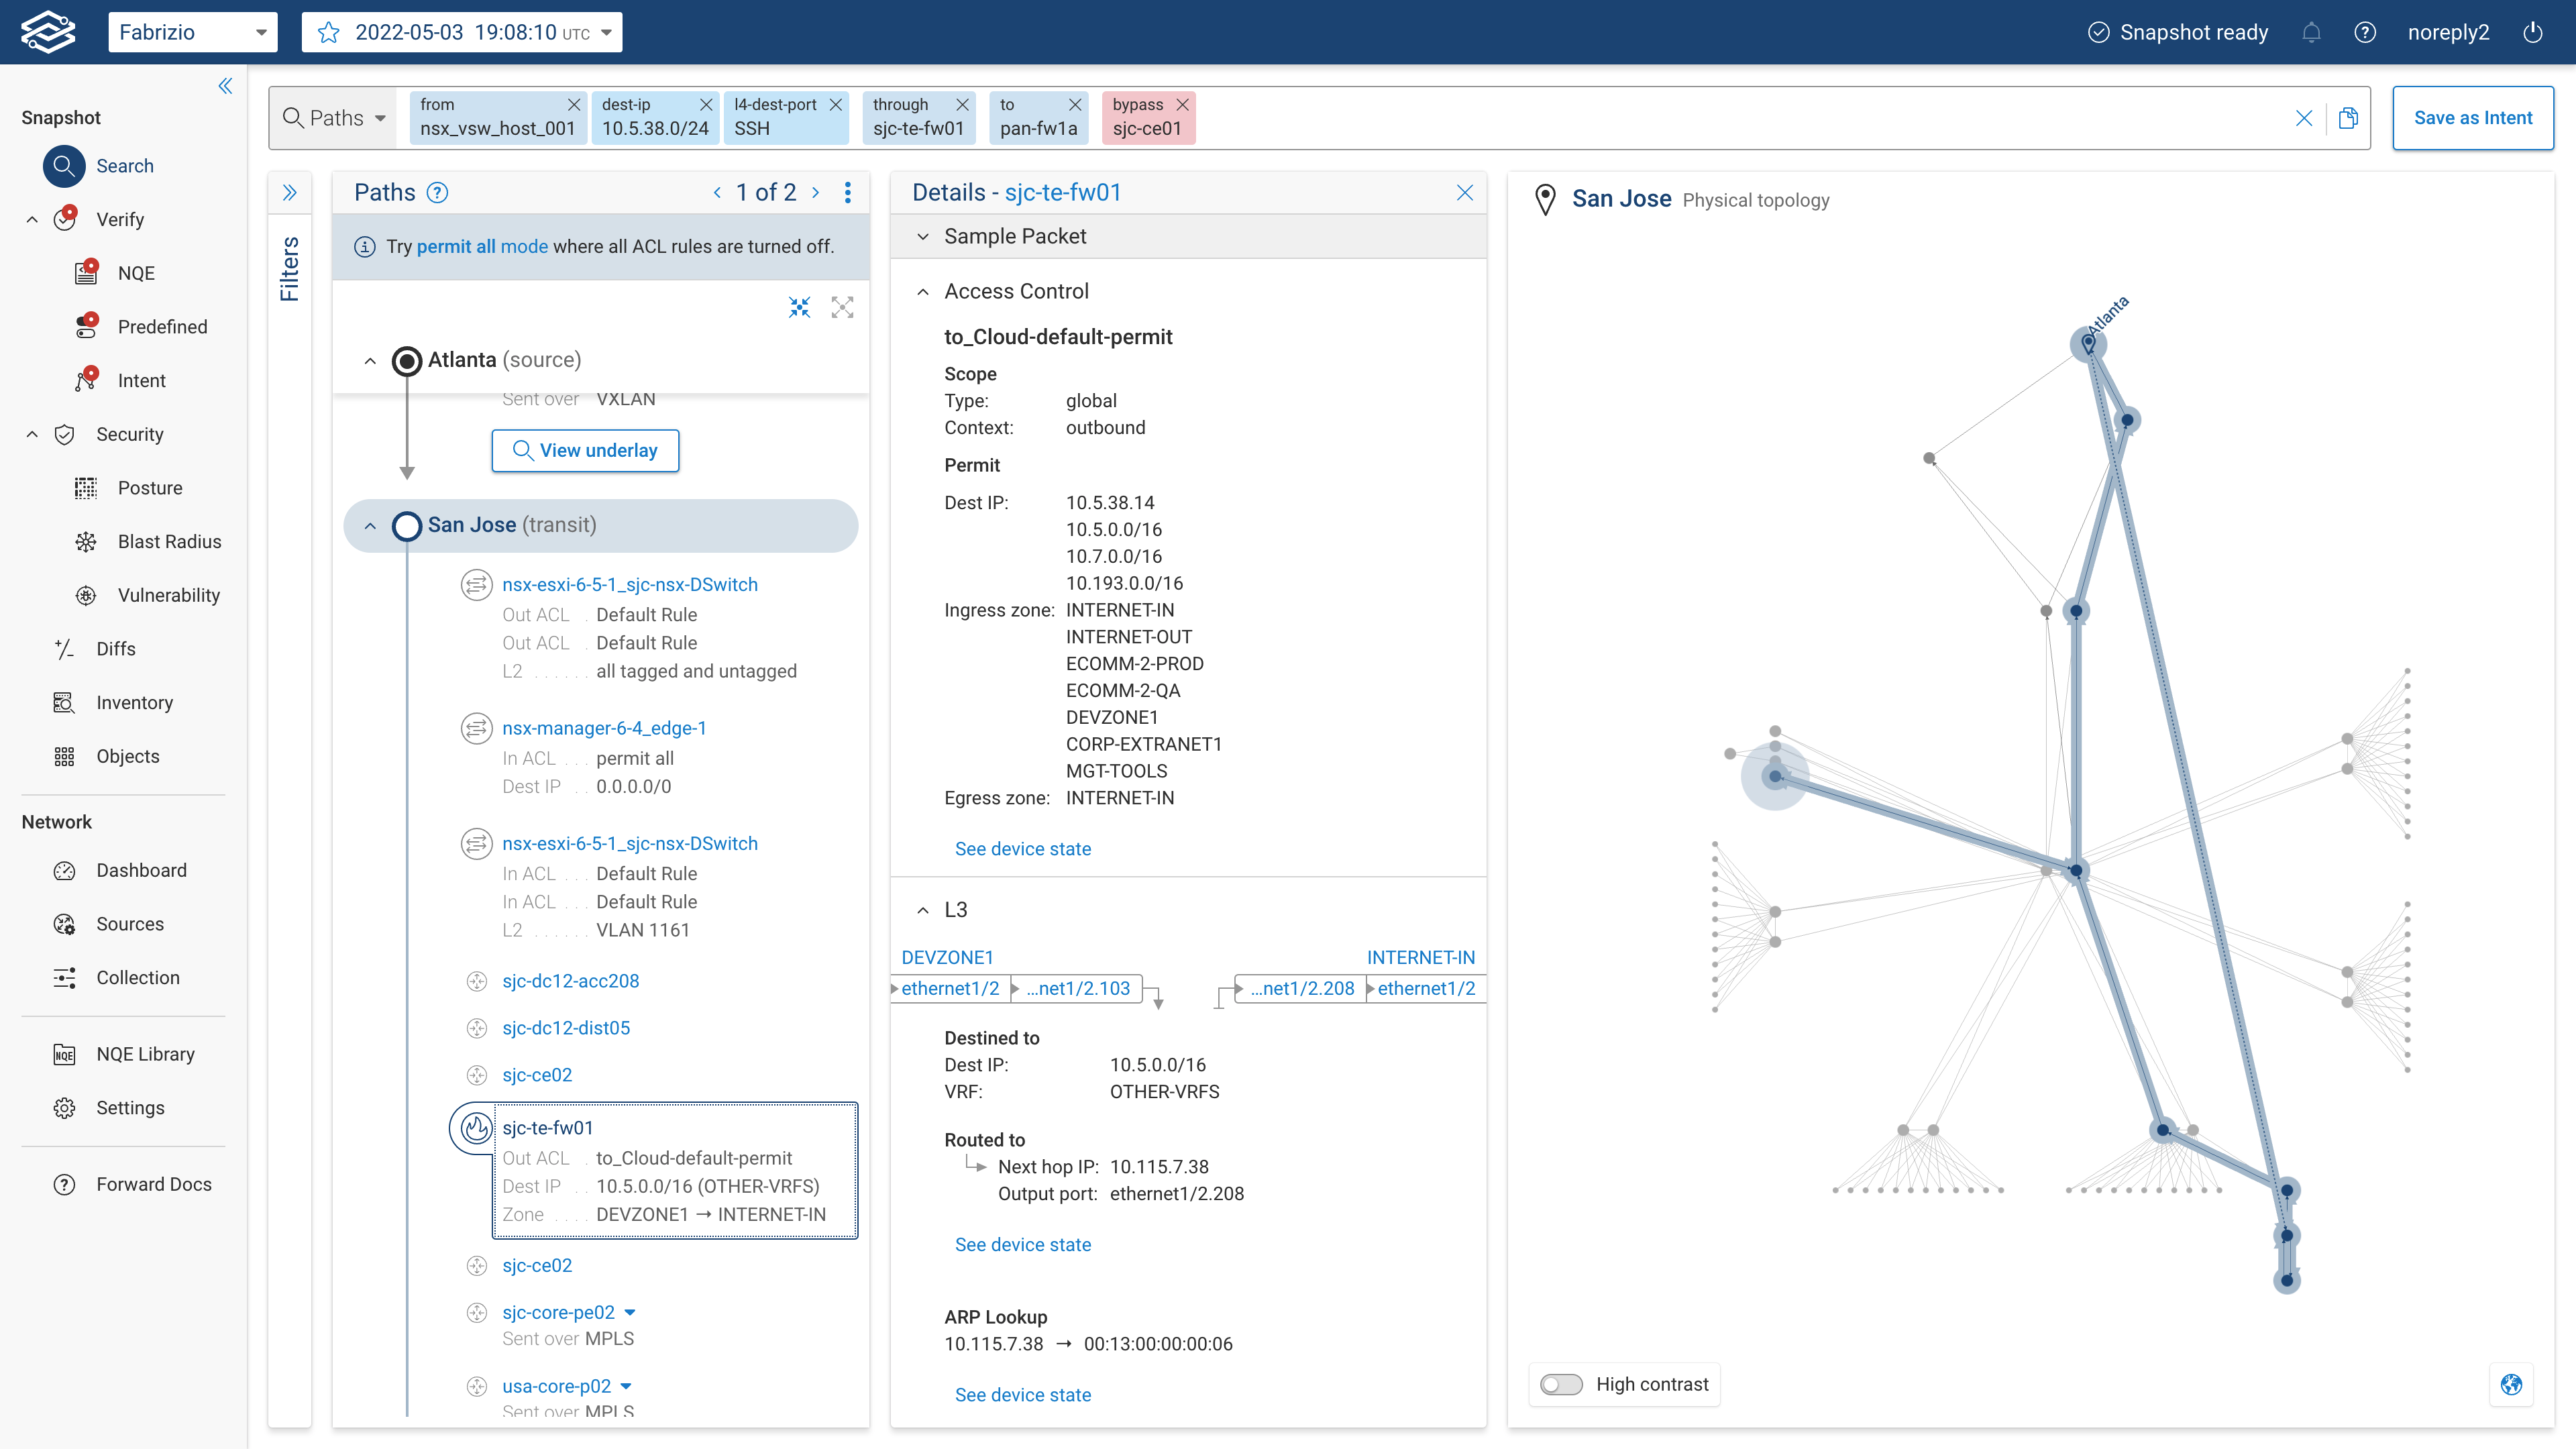Click the logout power icon
Screen dimensions: 2576x1449
click(x=2533, y=32)
